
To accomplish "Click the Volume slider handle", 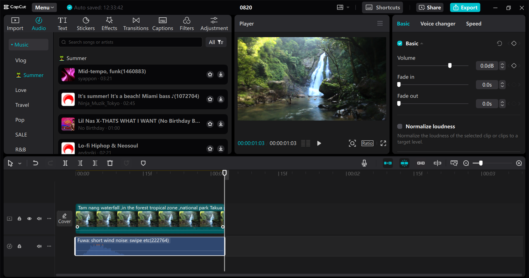I will (x=450, y=66).
